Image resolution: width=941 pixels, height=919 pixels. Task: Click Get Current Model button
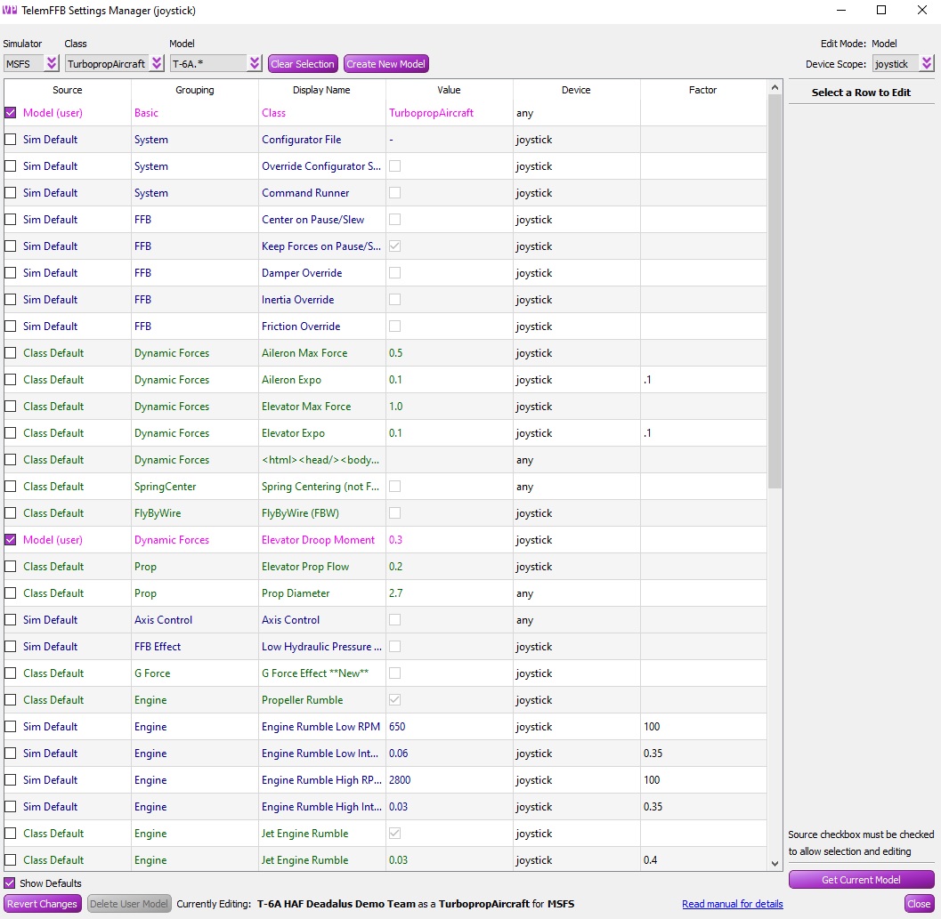[861, 879]
